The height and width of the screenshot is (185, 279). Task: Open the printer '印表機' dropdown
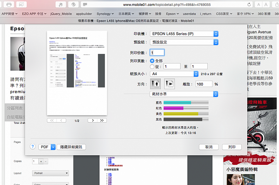184,34
